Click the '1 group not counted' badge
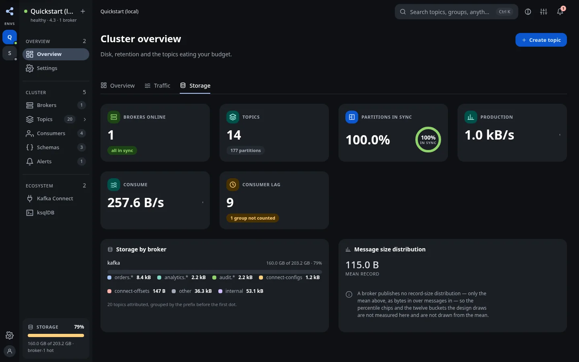579x362 pixels. (x=253, y=218)
